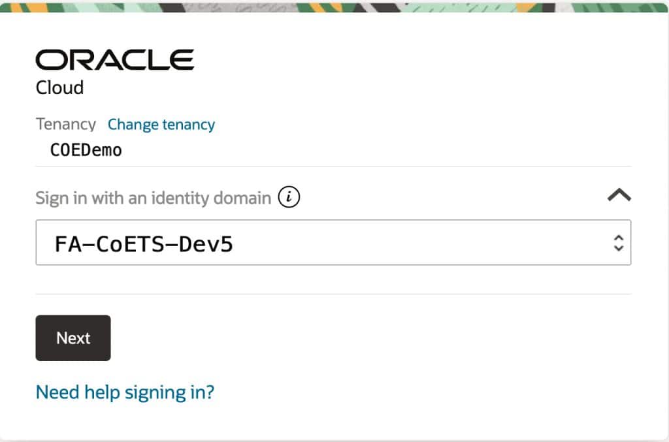Click the upward arrow of the domain selector
Image resolution: width=669 pixels, height=442 pixels.
point(618,238)
